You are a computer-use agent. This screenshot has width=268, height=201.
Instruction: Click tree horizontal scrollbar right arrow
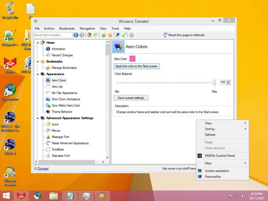click(x=103, y=162)
